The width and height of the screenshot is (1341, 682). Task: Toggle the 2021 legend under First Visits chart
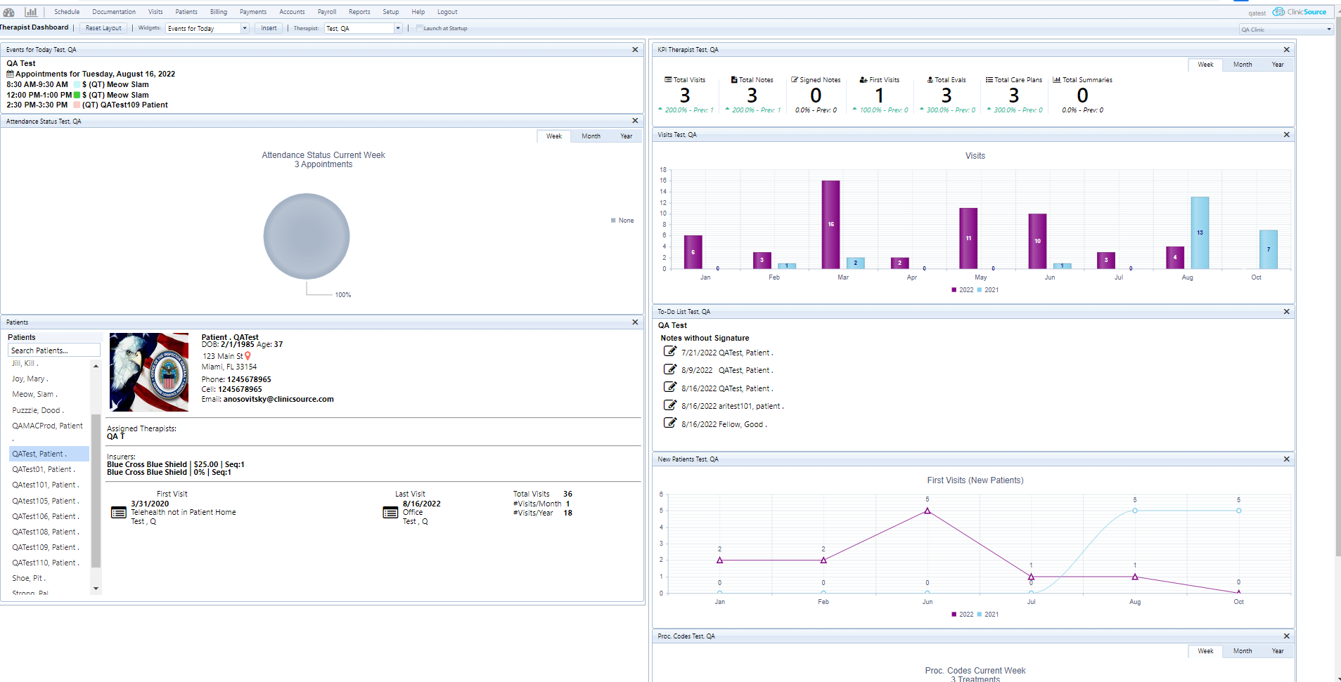coord(990,614)
